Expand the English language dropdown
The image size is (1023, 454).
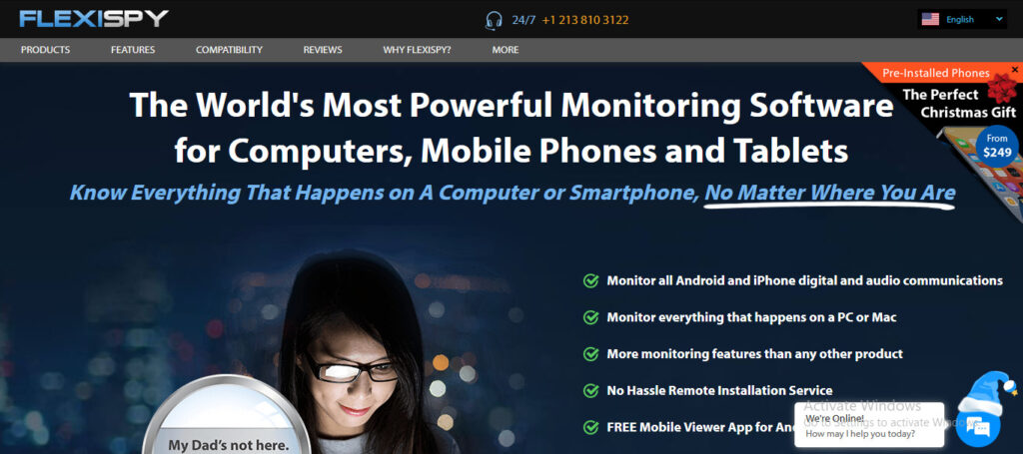962,20
